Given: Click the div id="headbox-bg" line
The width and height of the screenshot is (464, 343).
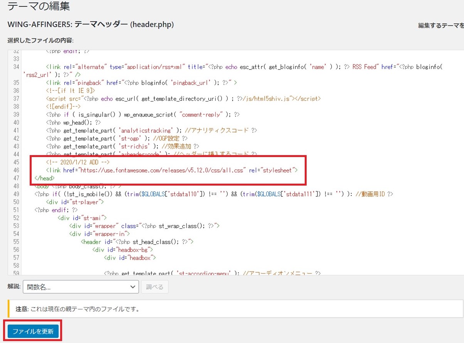Looking at the screenshot, I should click(x=123, y=250).
